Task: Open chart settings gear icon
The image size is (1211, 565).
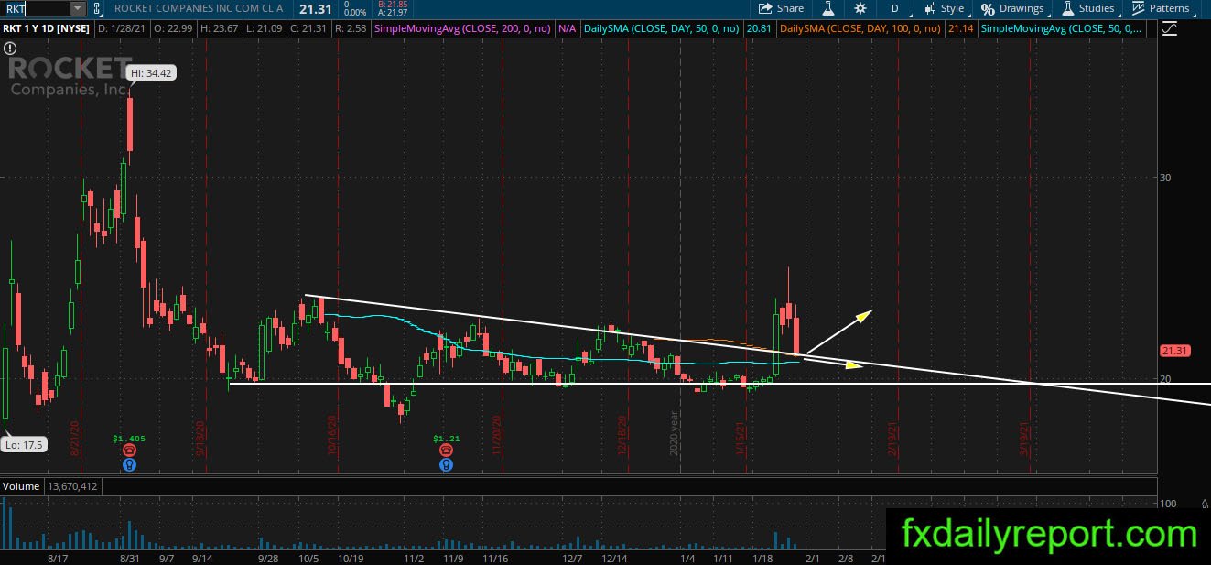Action: (860, 8)
